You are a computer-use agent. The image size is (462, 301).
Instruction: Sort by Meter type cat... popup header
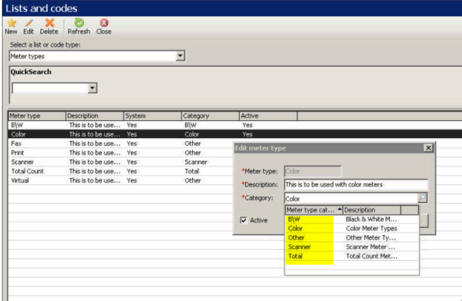coord(314,210)
